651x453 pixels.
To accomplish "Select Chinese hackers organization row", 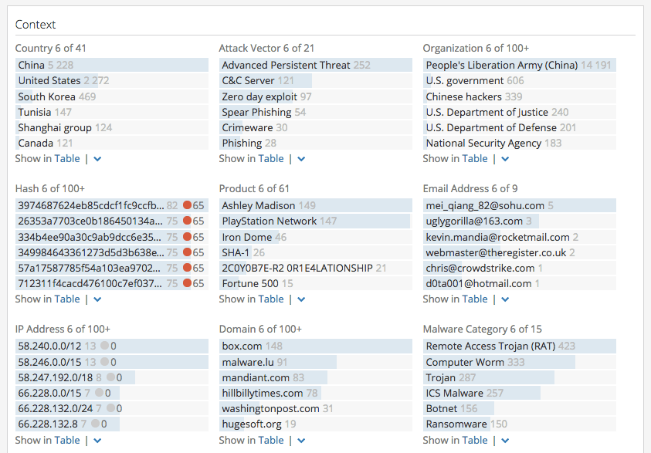I will pos(520,96).
